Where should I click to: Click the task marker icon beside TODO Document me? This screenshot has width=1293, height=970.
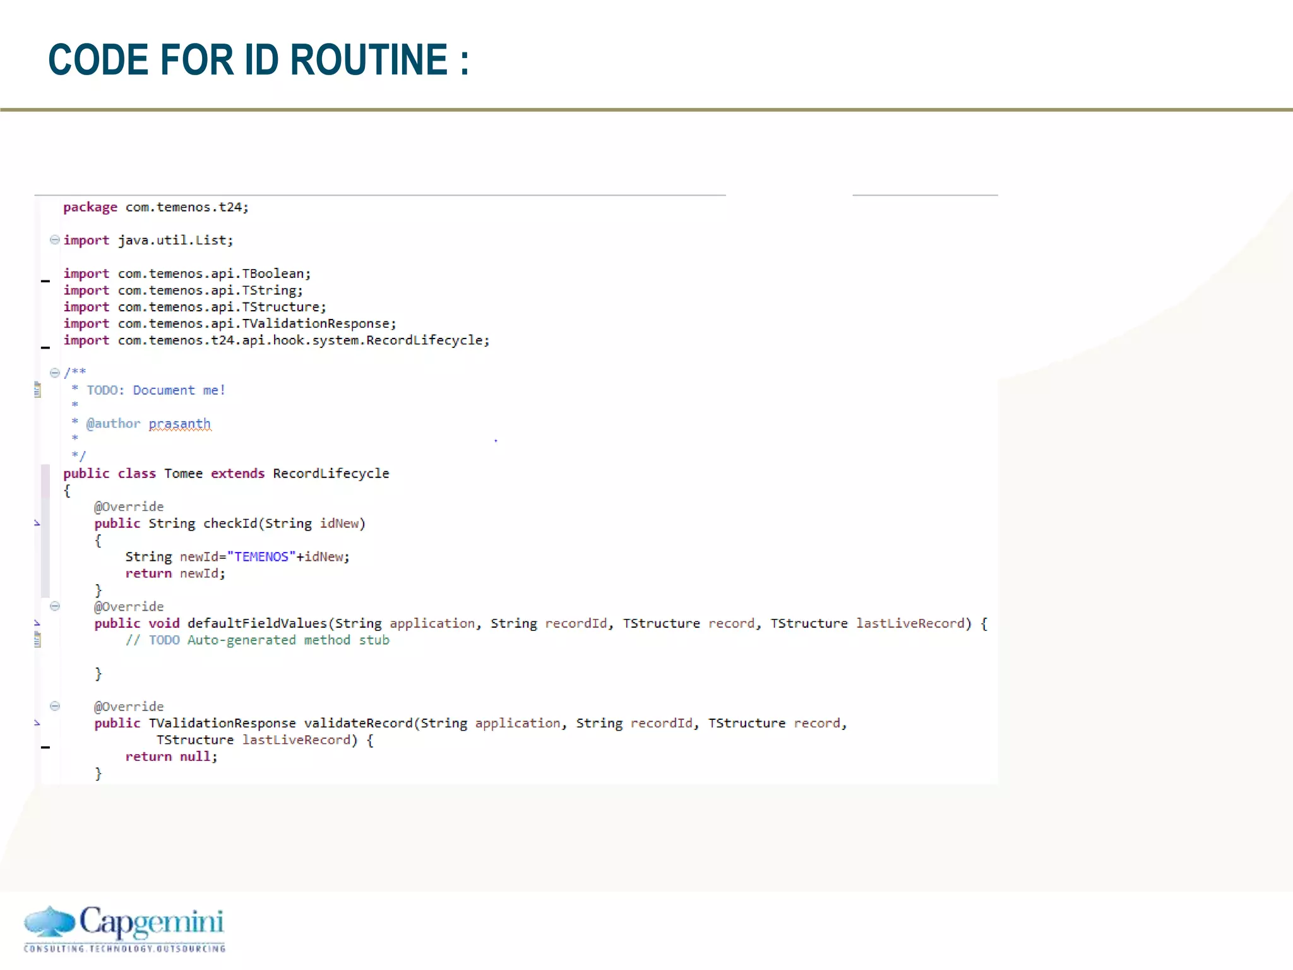tap(37, 390)
